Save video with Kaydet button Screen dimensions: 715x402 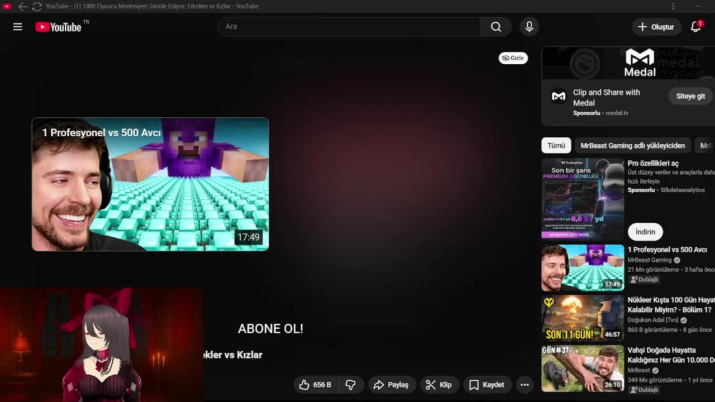487,385
